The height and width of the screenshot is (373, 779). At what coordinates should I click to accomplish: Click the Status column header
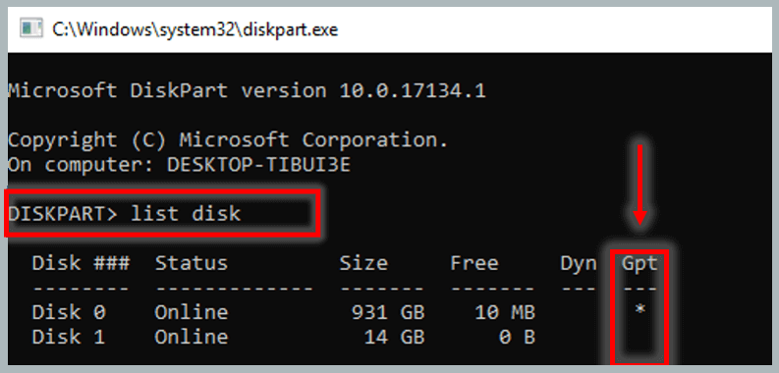[x=192, y=263]
